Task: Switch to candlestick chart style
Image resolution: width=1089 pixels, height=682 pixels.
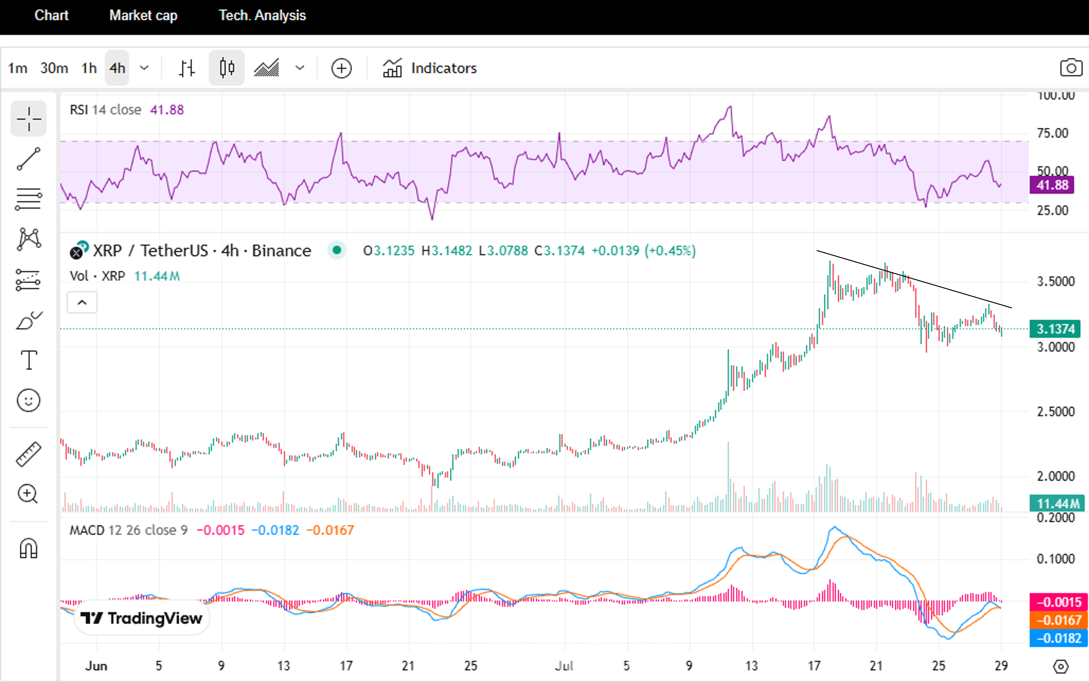Action: [226, 68]
